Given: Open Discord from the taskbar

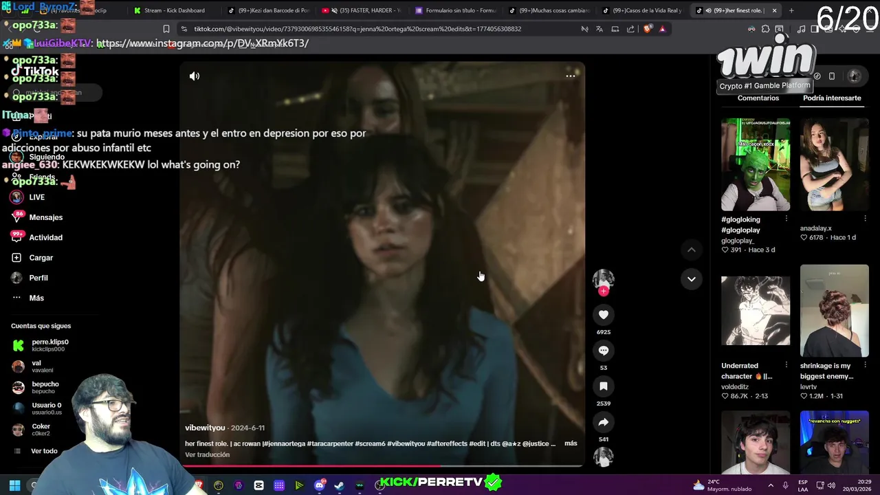Looking at the screenshot, I should pyautogui.click(x=319, y=485).
